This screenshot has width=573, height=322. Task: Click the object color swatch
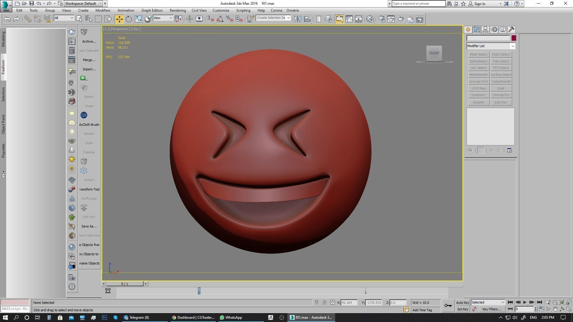tap(514, 38)
